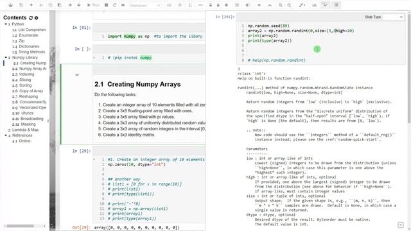411x231 pixels.
Task: Click the minus line toolbar icon
Action: tap(200, 5)
